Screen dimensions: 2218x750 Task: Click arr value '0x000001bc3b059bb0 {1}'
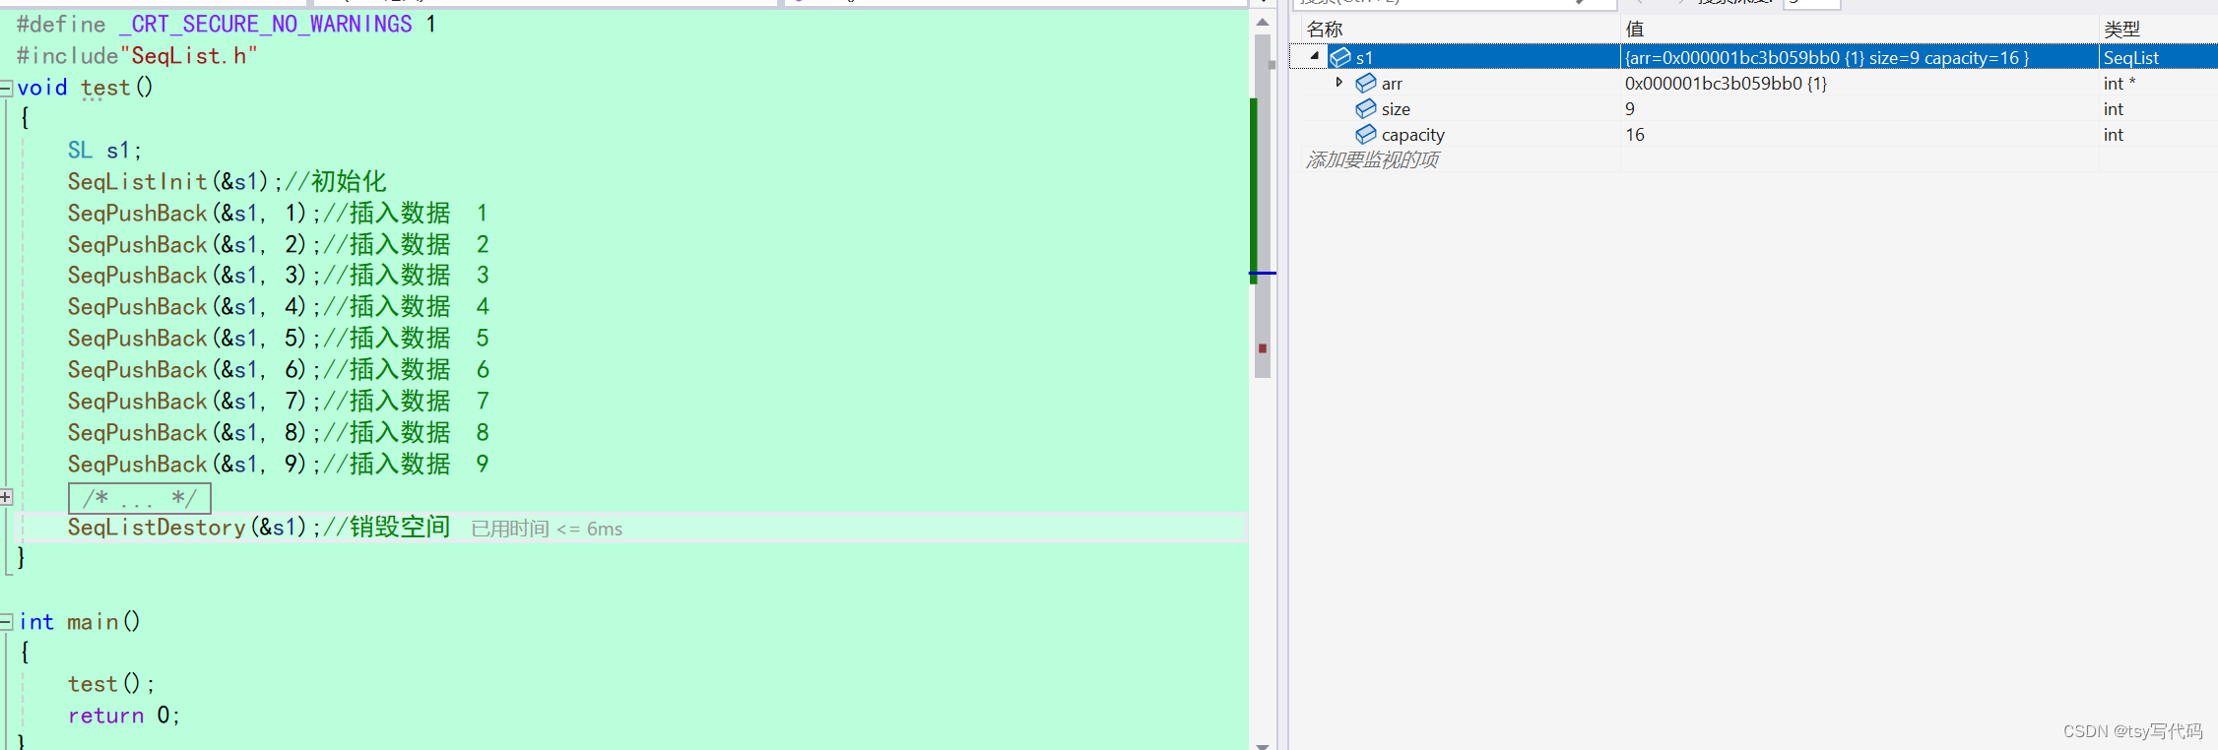tap(1726, 84)
